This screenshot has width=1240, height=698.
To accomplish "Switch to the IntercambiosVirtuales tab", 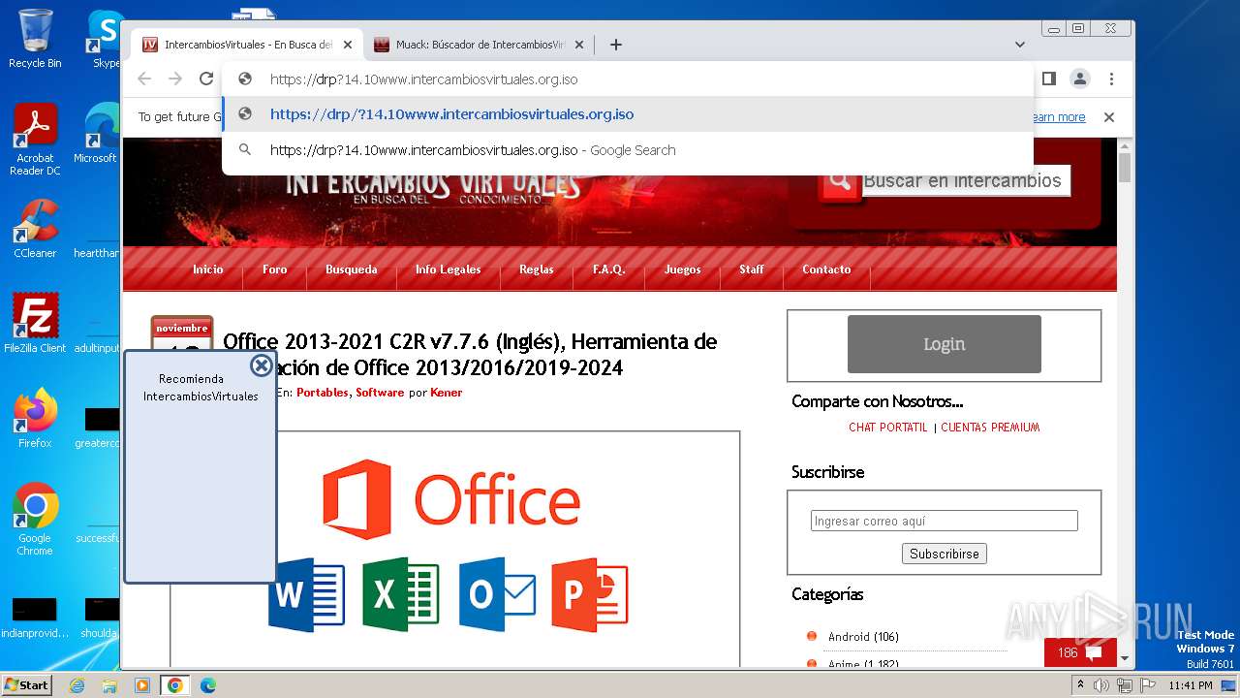I will tap(248, 45).
